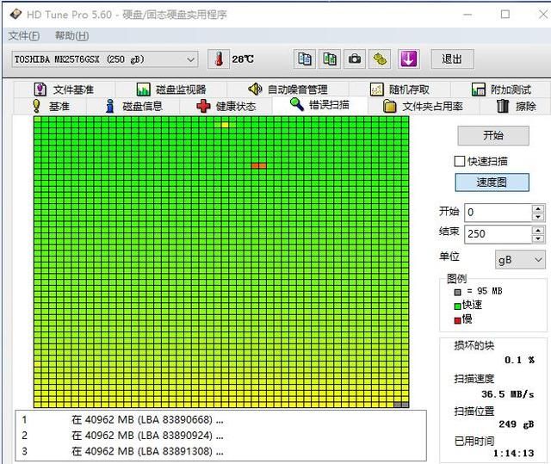Switch to the 擦除 tab
551x464 pixels.
pos(517,106)
